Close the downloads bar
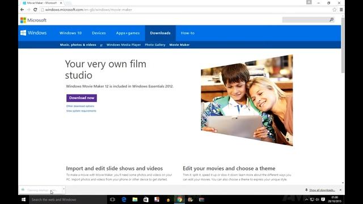Image resolution: width=363 pixels, height=204 pixels. pos(340,190)
